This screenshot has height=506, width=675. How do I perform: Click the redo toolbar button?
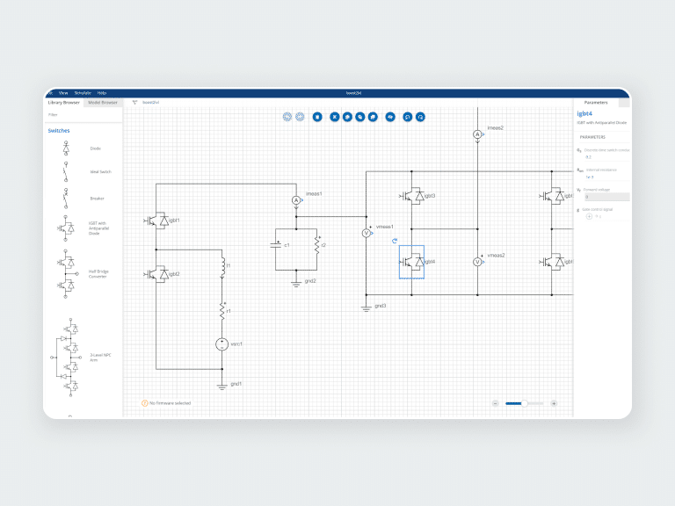pos(420,117)
